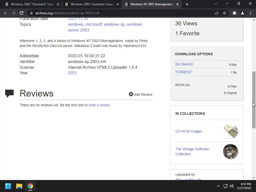
Task: Click the padlock site info icon
Action: tap(31, 13)
